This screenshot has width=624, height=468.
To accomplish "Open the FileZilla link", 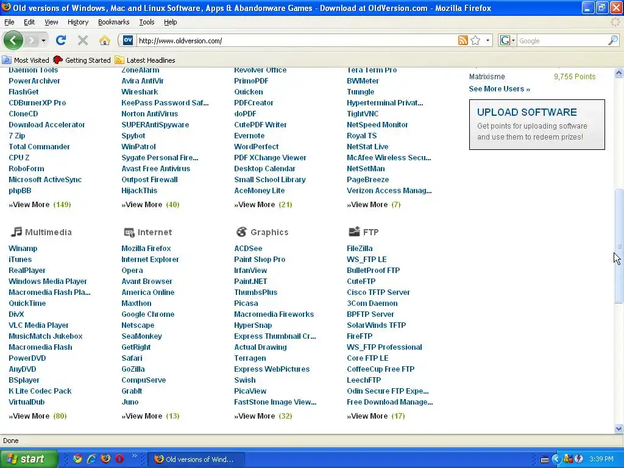I will [x=360, y=249].
